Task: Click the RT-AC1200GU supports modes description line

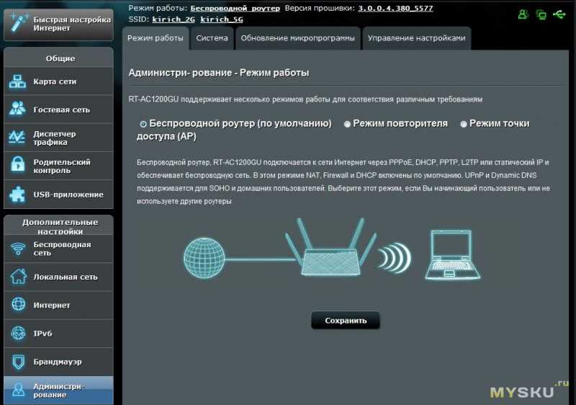Action: tap(305, 99)
